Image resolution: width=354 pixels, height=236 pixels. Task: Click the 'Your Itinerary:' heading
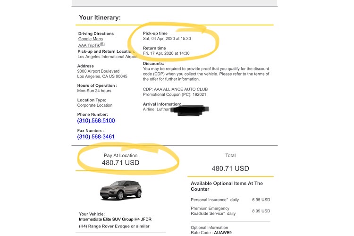pyautogui.click(x=100, y=17)
